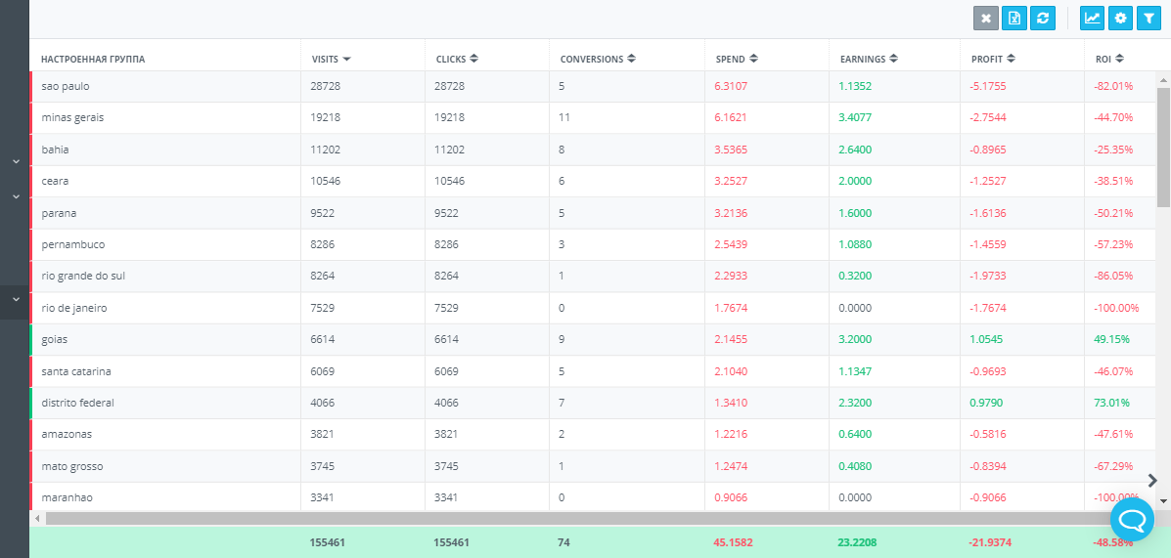Click the vertical scrollbar down arrow

[x=1163, y=501]
